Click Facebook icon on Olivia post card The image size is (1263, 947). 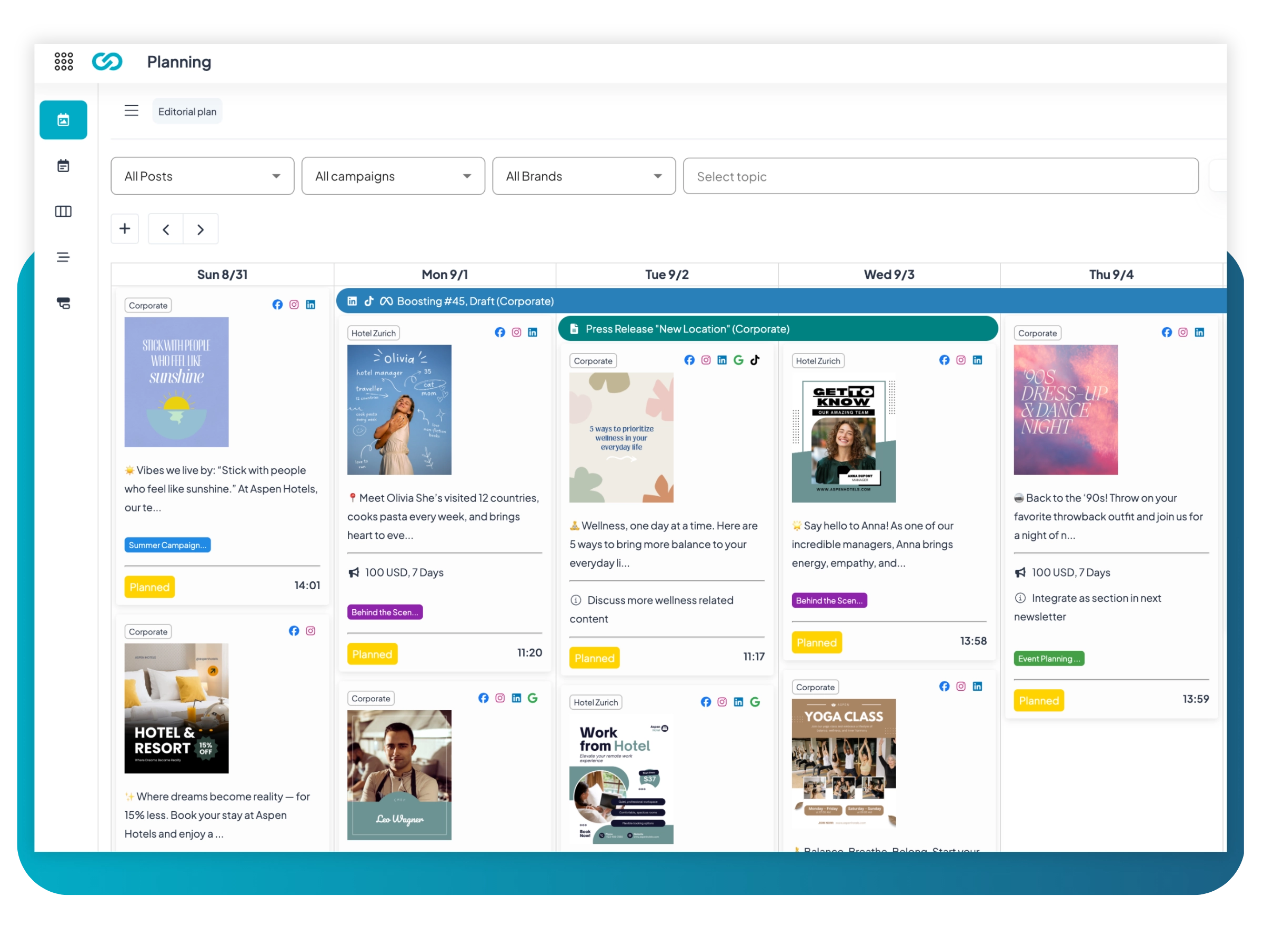pyautogui.click(x=499, y=332)
